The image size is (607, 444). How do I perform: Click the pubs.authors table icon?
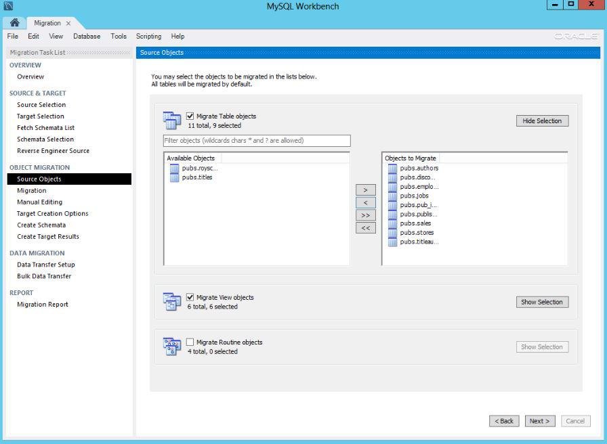392,168
